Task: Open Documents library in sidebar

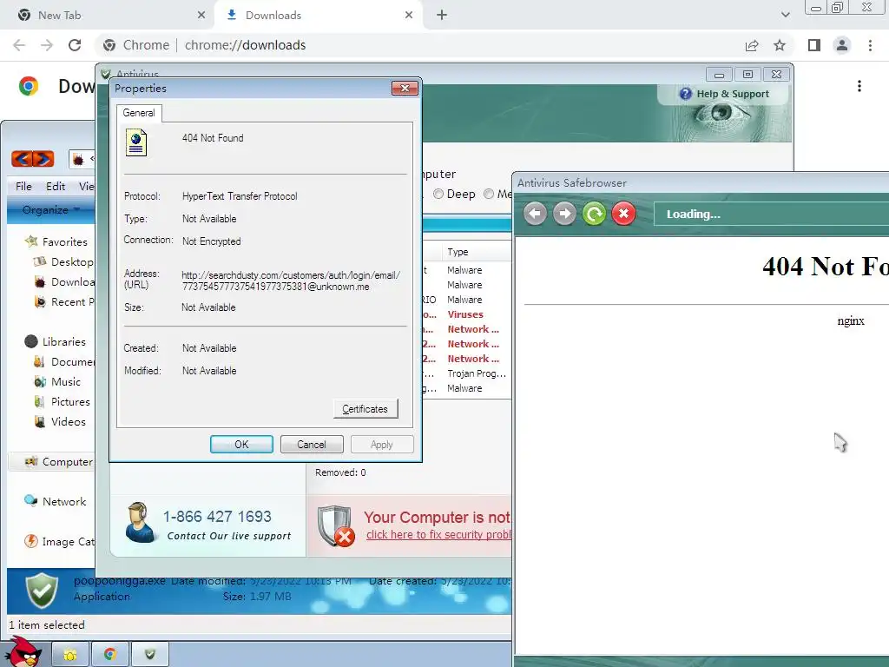Action: (x=72, y=362)
